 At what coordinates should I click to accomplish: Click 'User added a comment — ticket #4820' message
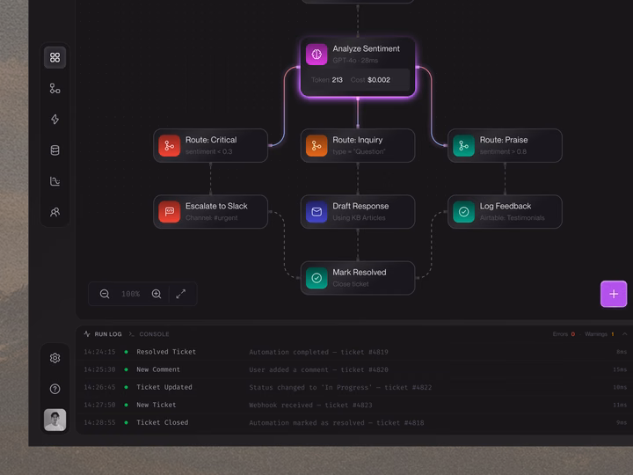point(318,369)
